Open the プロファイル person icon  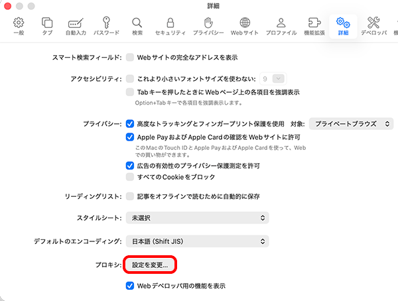pos(281,24)
